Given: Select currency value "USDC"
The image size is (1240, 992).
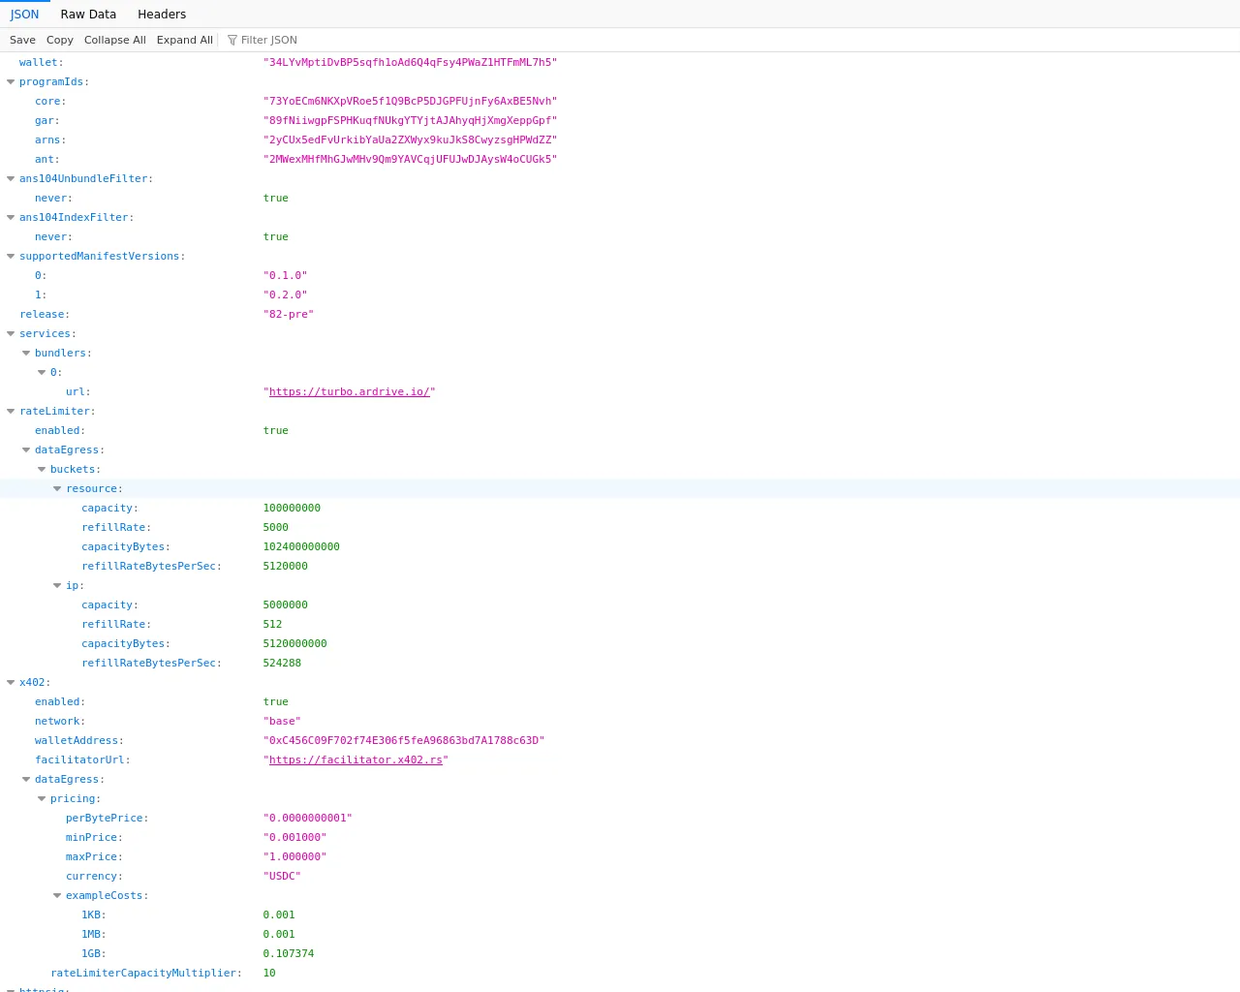Looking at the screenshot, I should [282, 876].
